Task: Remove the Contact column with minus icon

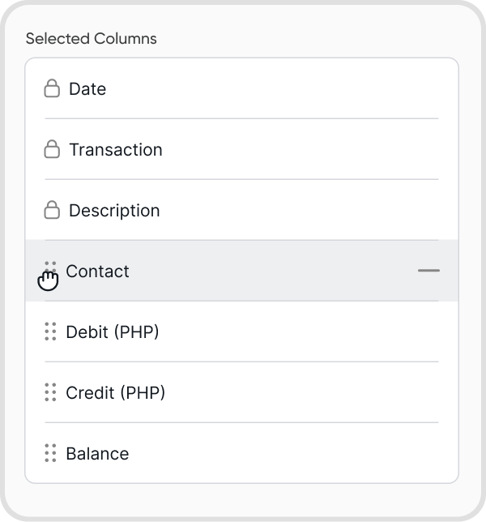Action: coord(428,271)
